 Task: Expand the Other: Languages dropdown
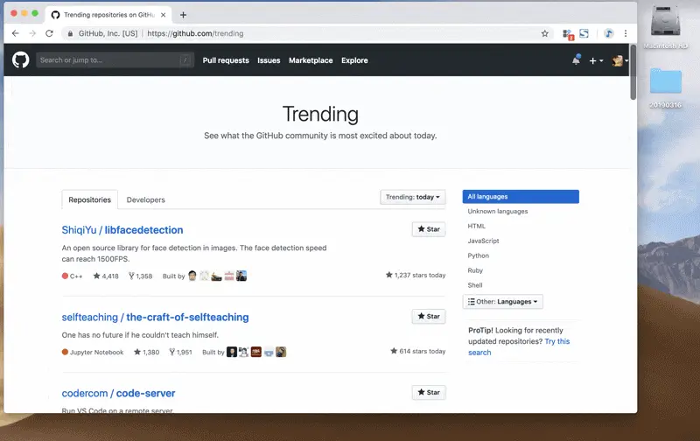[x=502, y=302]
